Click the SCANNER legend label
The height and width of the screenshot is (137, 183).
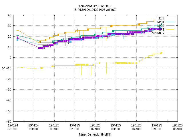pos(158,33)
